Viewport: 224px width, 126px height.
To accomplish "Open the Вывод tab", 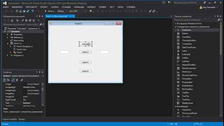I will click(x=22, y=119).
